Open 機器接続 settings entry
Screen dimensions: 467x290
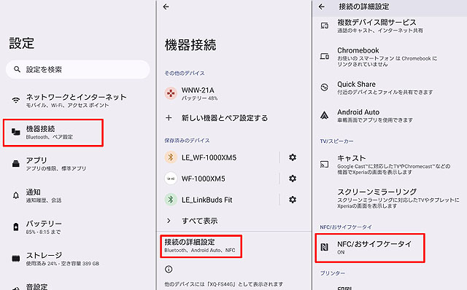pyautogui.click(x=53, y=133)
